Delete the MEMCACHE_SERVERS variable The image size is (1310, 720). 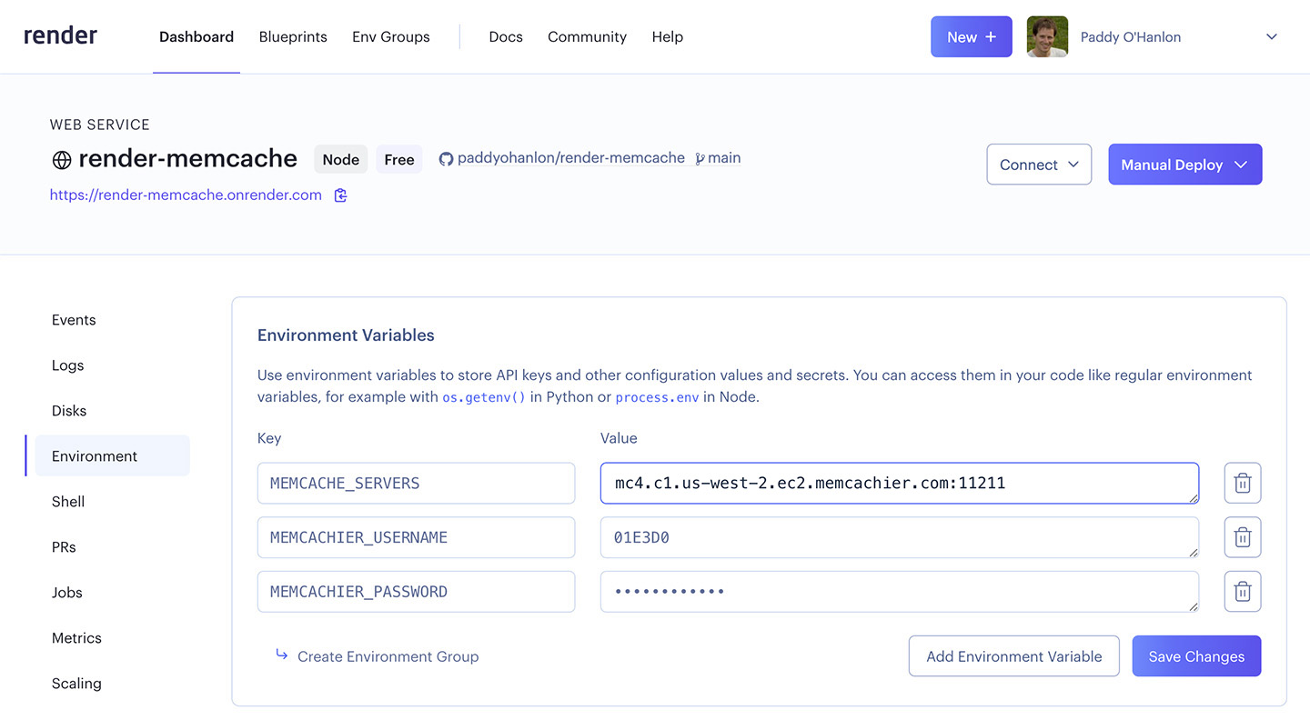pyautogui.click(x=1243, y=483)
